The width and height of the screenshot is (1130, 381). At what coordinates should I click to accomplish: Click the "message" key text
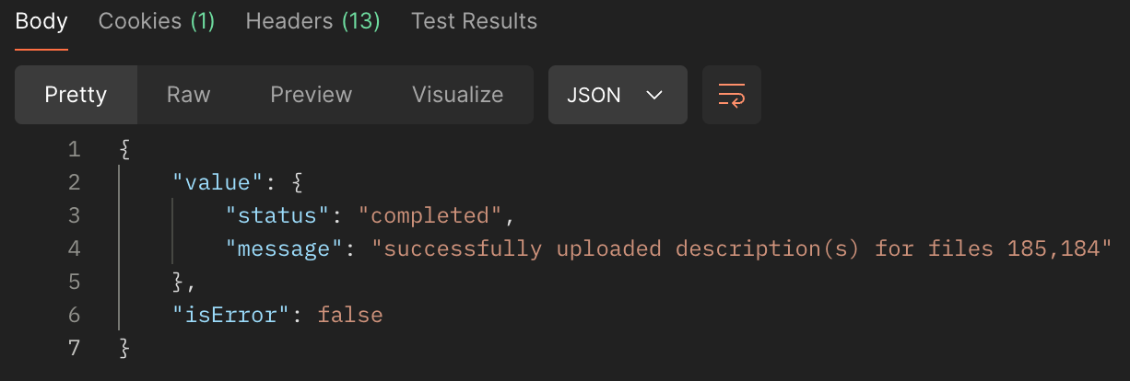282,248
